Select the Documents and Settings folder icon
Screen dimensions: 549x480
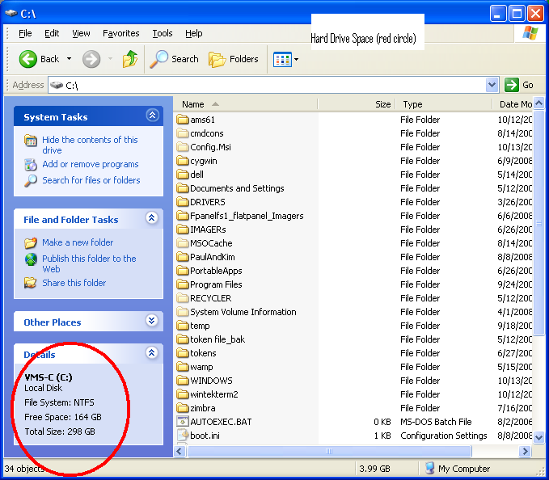183,187
